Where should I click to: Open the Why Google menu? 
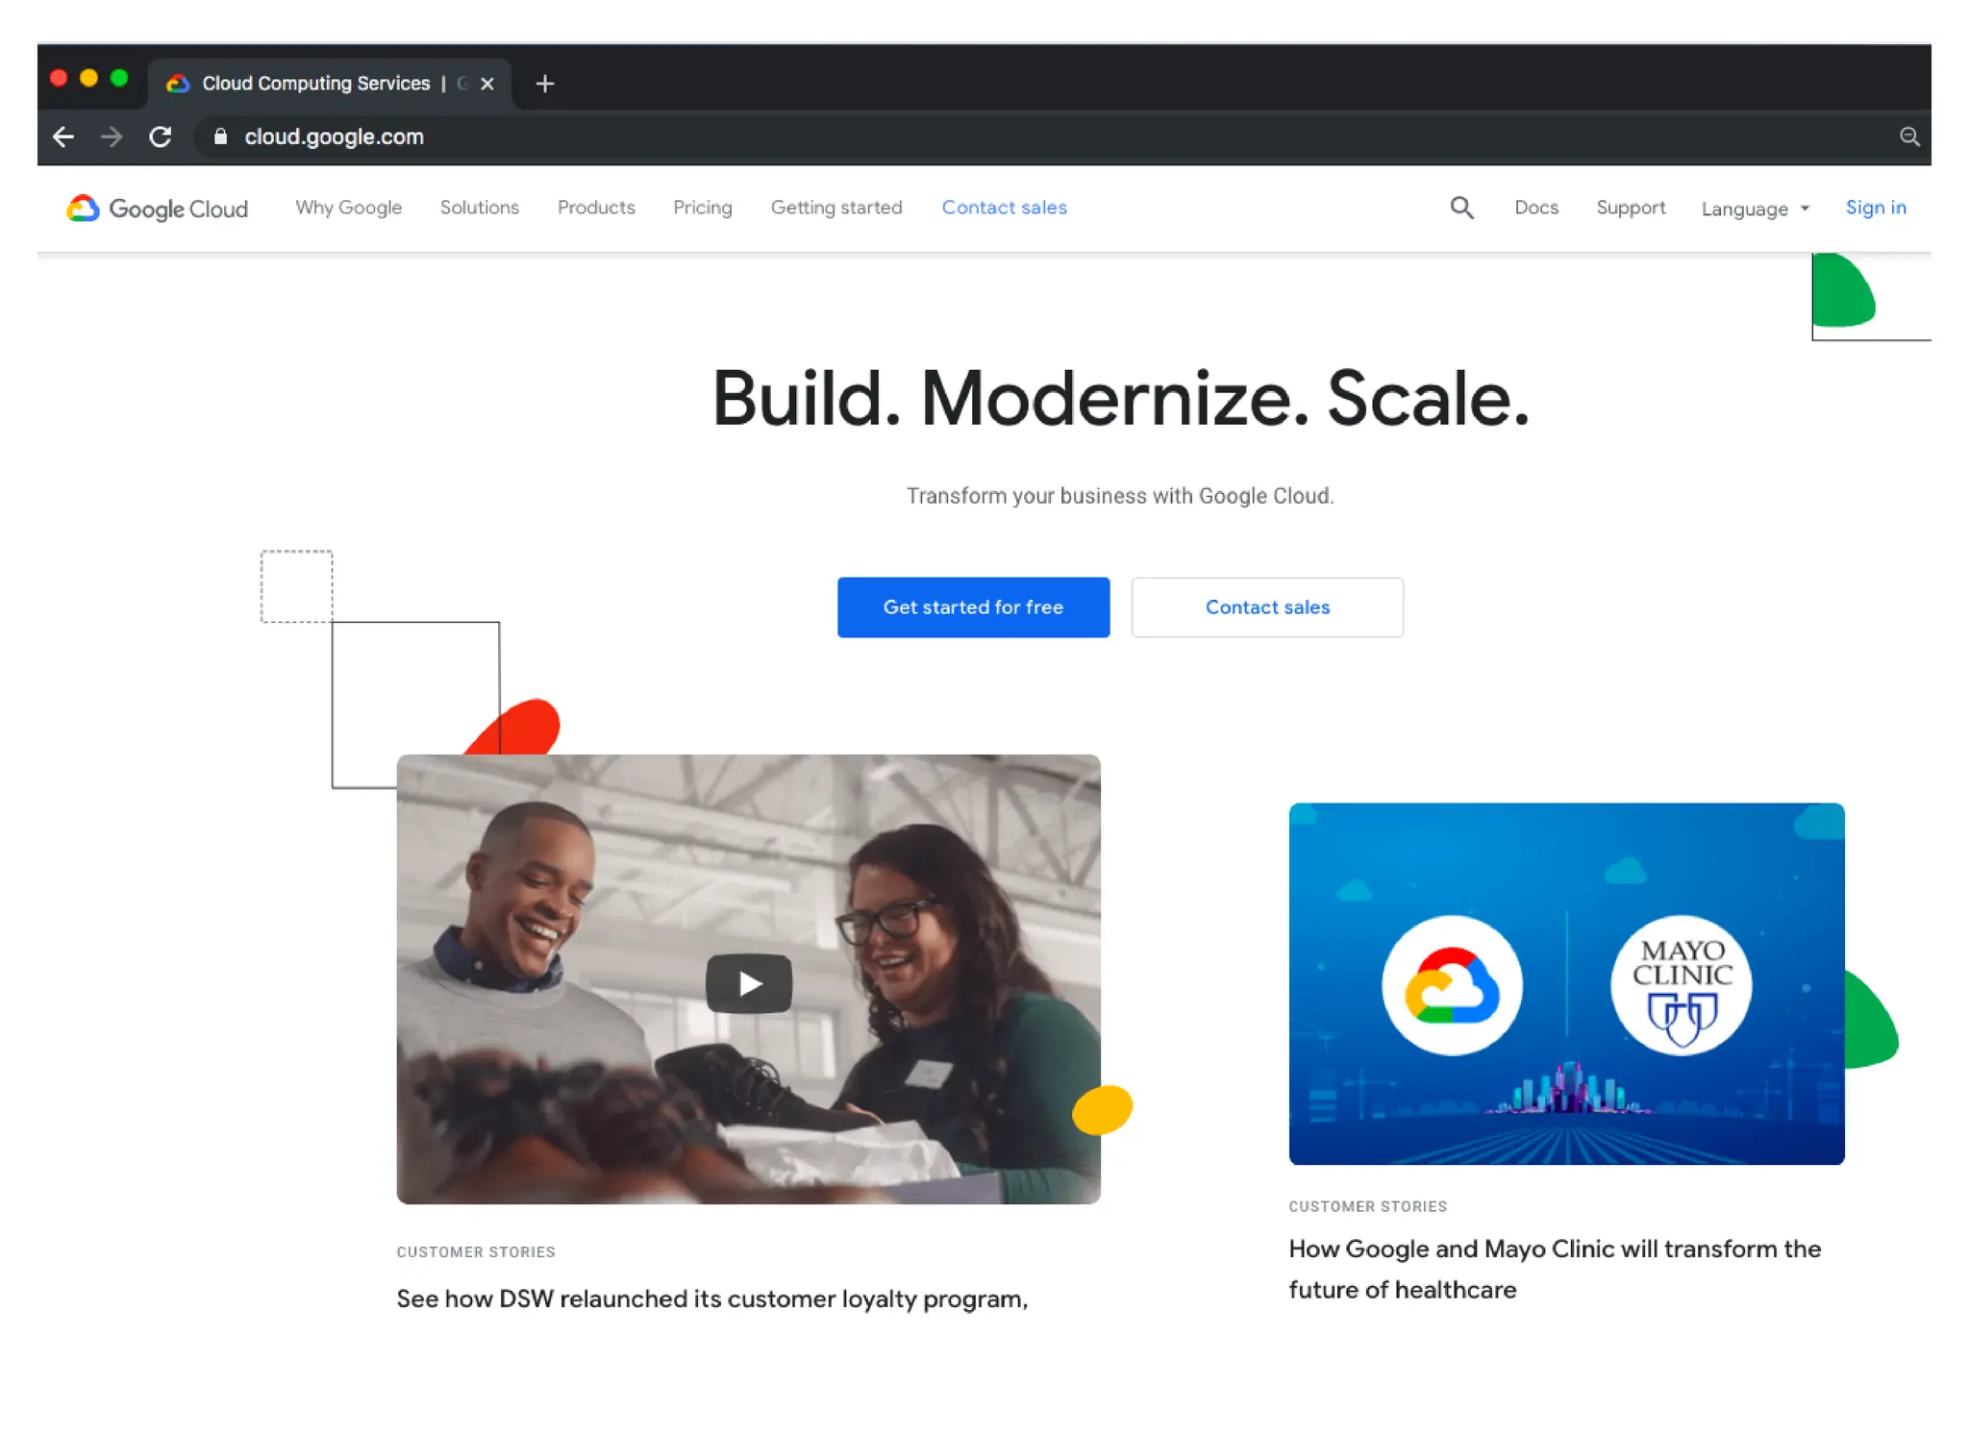348,208
